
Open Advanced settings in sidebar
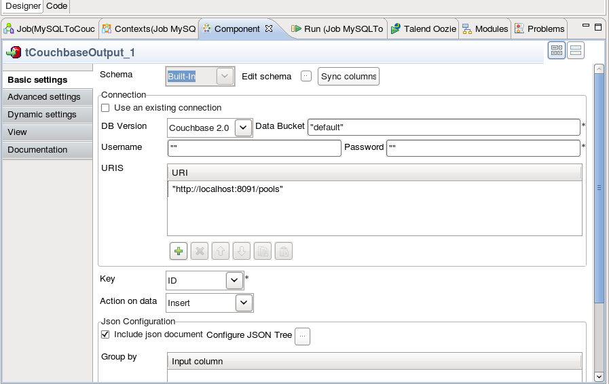(x=48, y=97)
